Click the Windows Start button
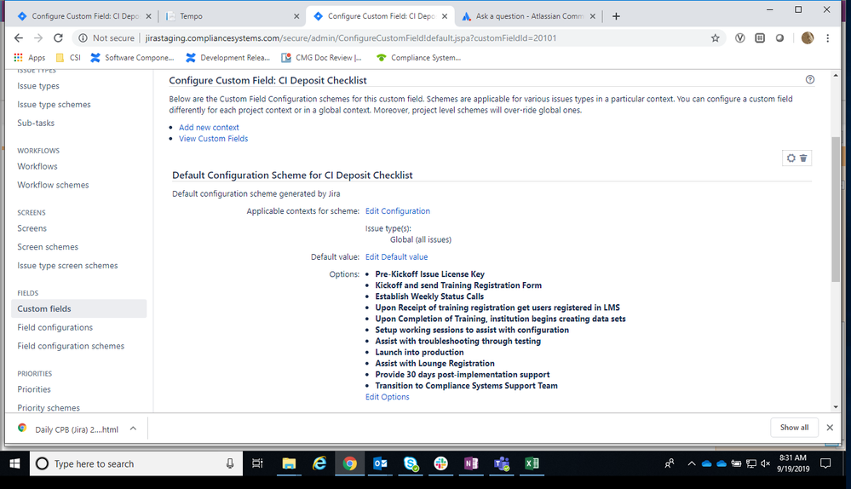The width and height of the screenshot is (851, 489). click(14, 463)
